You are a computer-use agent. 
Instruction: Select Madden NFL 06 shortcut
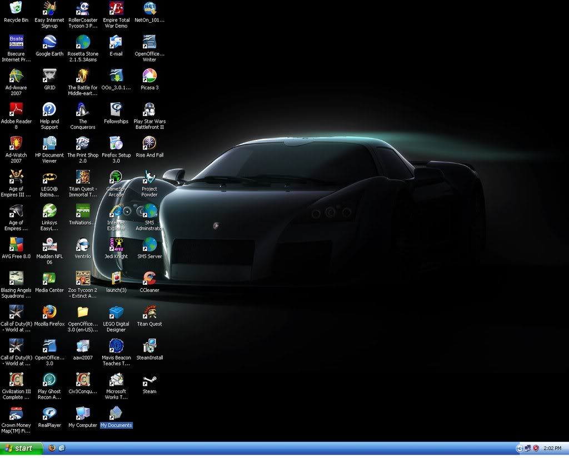click(x=49, y=244)
